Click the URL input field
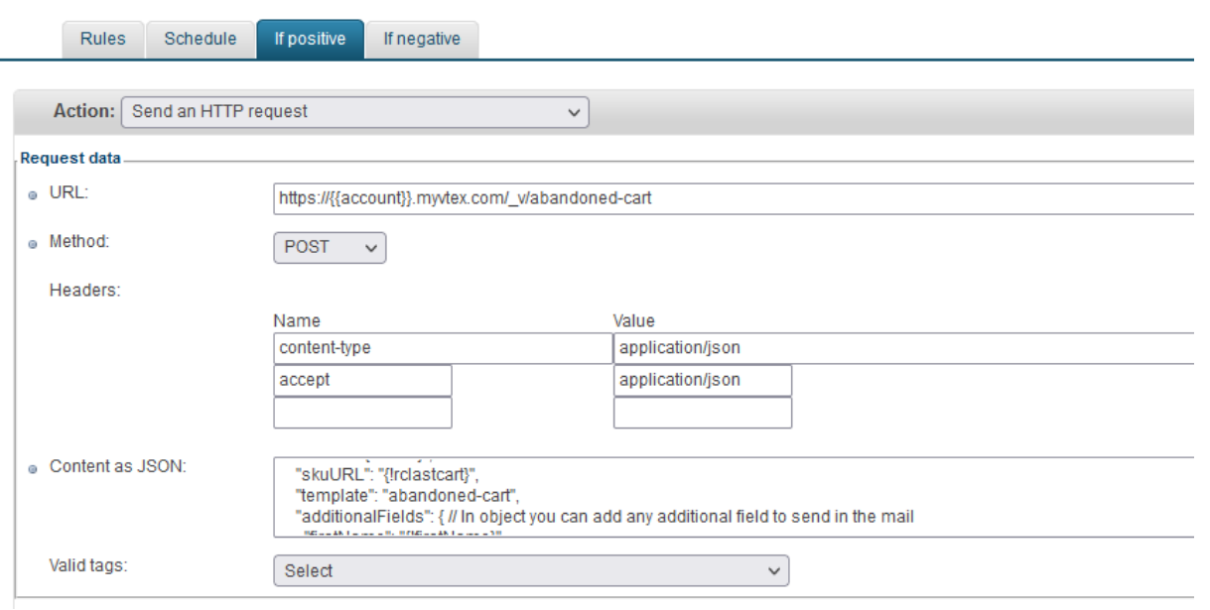The height and width of the screenshot is (610, 1210). click(x=733, y=198)
